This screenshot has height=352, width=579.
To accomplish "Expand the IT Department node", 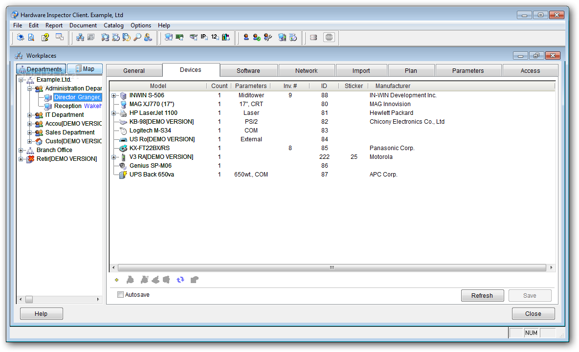I will 30,115.
